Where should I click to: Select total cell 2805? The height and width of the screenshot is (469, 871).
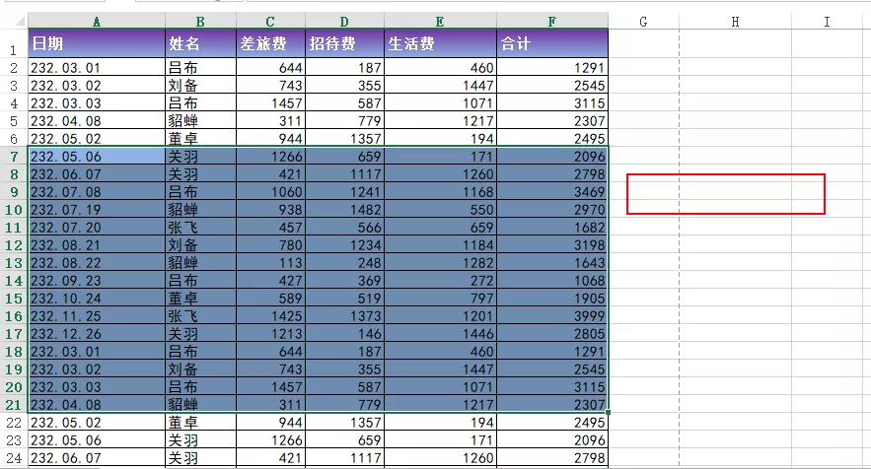pyautogui.click(x=552, y=334)
